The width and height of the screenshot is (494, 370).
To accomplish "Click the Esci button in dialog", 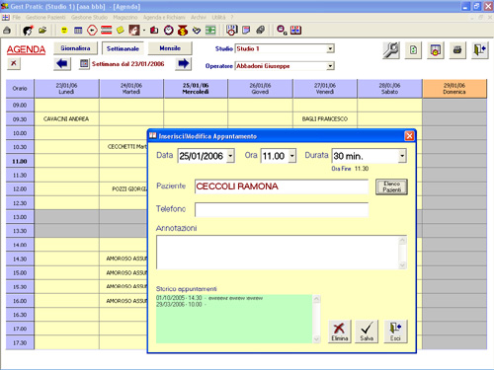I will pos(395,332).
